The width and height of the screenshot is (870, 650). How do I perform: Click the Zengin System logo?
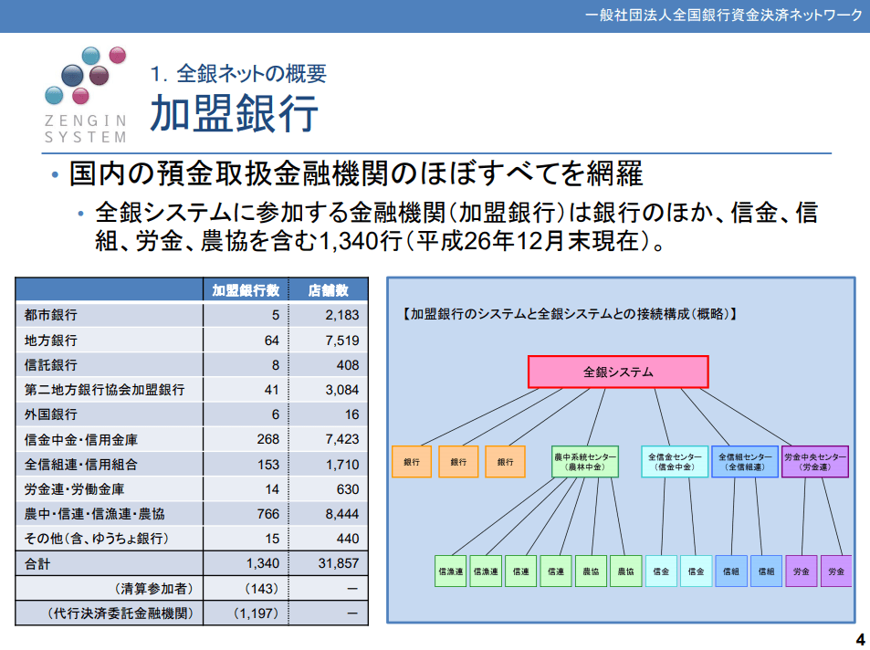86,93
